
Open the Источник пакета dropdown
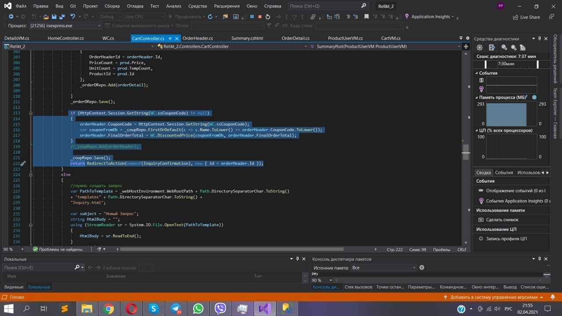point(383,268)
